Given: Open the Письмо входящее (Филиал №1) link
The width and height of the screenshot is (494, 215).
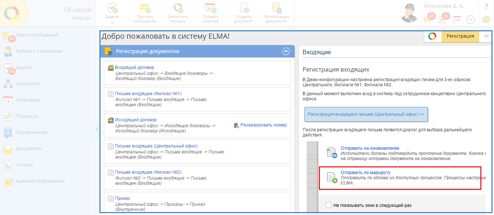Looking at the screenshot, I should [148, 94].
